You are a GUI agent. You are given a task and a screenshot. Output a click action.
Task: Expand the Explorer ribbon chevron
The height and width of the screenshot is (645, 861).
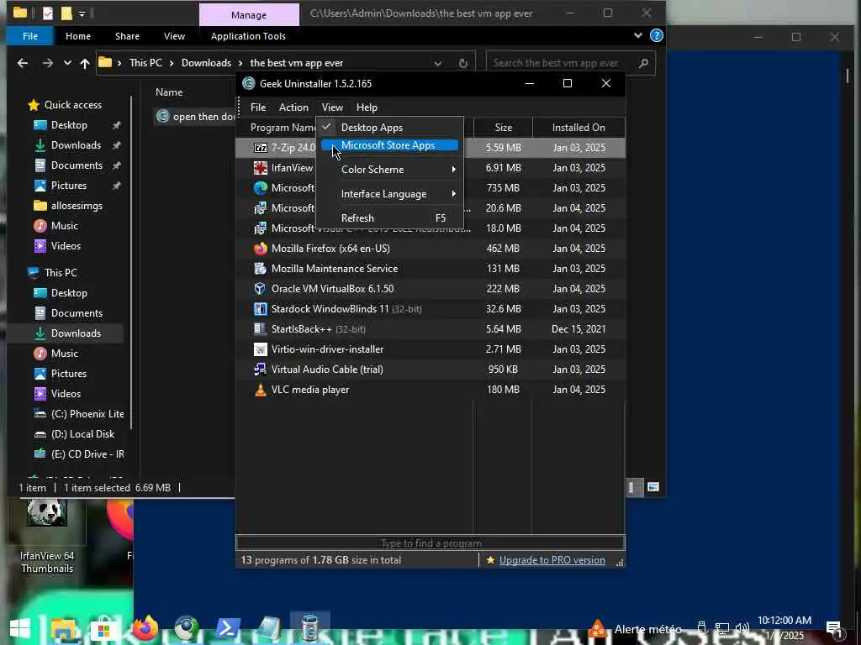click(637, 35)
